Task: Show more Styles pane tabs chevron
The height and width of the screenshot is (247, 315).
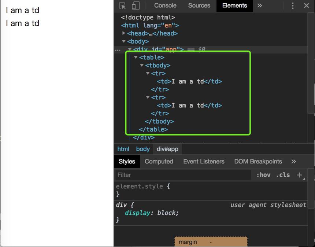Action: [293, 161]
